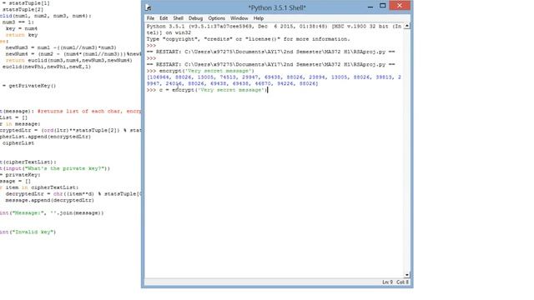Open the File menu in Python Shell

tap(150, 18)
